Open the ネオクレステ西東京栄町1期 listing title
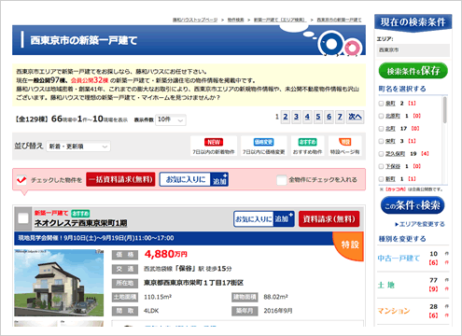Viewport: 462px width, 336px height. click(x=80, y=223)
